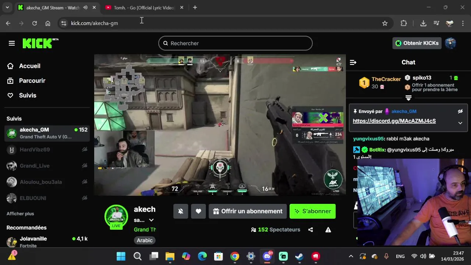
Task: Toggle the Grandi_Live notification icon
Action: 85,166
